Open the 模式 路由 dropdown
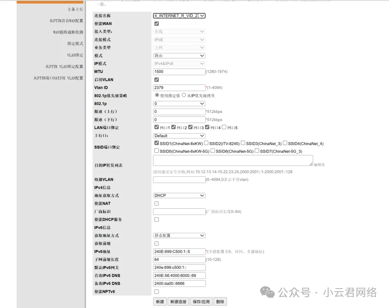Image resolution: width=389 pixels, height=308 pixels. coord(179,56)
